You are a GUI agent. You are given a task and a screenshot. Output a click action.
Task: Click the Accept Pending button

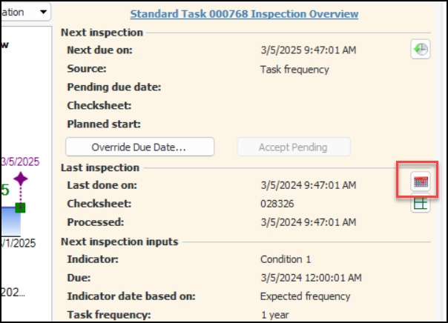[293, 147]
